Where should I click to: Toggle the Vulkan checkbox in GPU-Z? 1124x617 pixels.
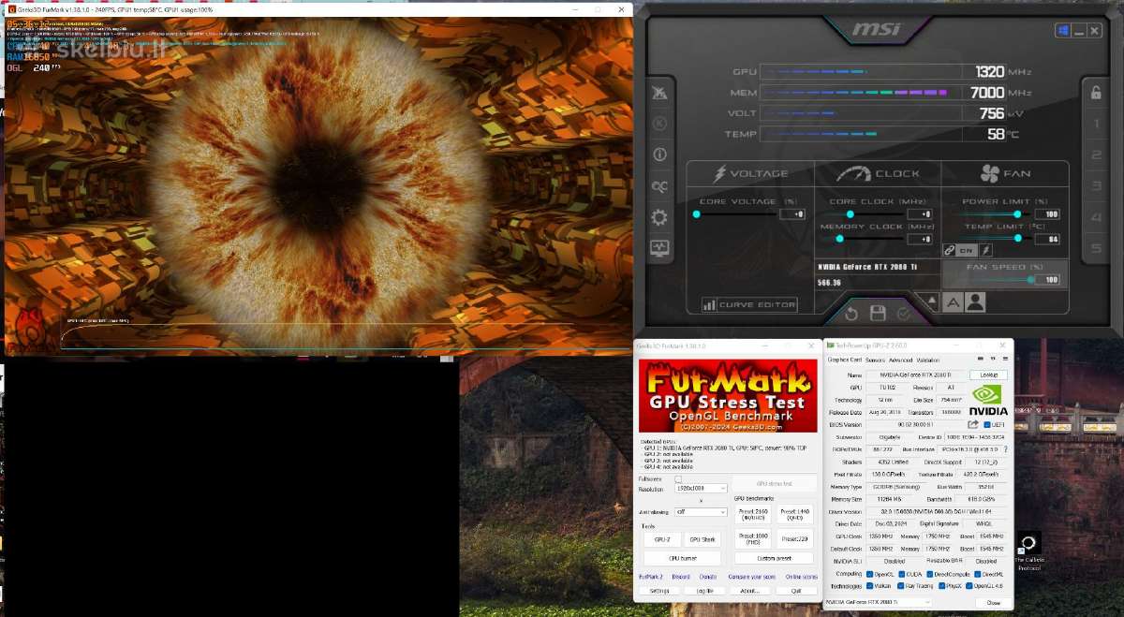869,586
